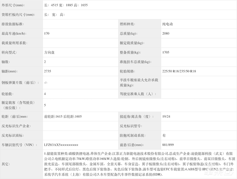Screen dimensions: 237x179
Task: Click the 防抱死制动系统 value 有
Action: coord(164,136)
